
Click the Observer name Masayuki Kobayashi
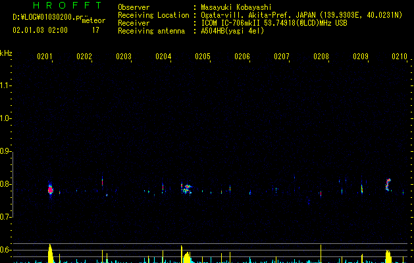236,7
